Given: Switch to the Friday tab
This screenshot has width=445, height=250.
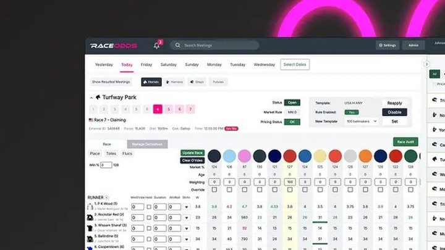Looking at the screenshot, I should (146, 65).
